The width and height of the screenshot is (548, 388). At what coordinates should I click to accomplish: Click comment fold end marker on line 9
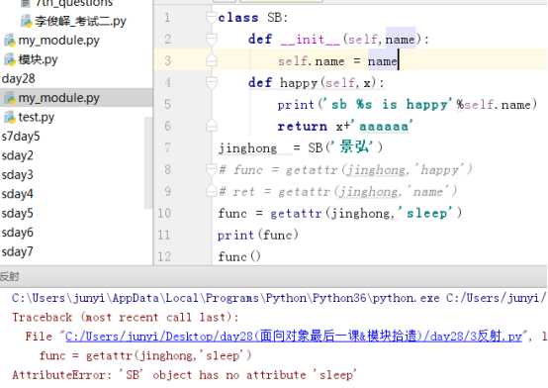pos(211,191)
